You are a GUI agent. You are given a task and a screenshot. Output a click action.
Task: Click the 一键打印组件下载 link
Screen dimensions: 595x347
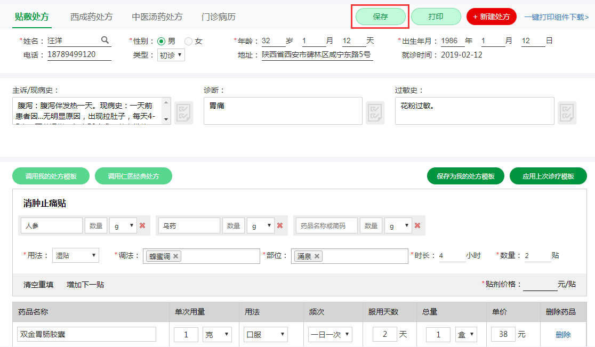(556, 17)
